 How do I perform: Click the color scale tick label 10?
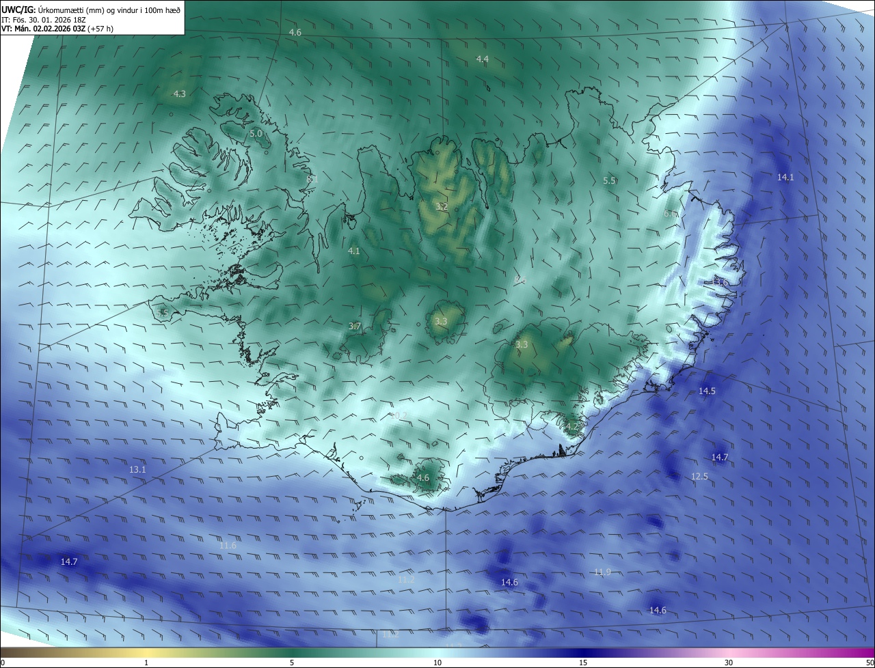click(x=437, y=663)
